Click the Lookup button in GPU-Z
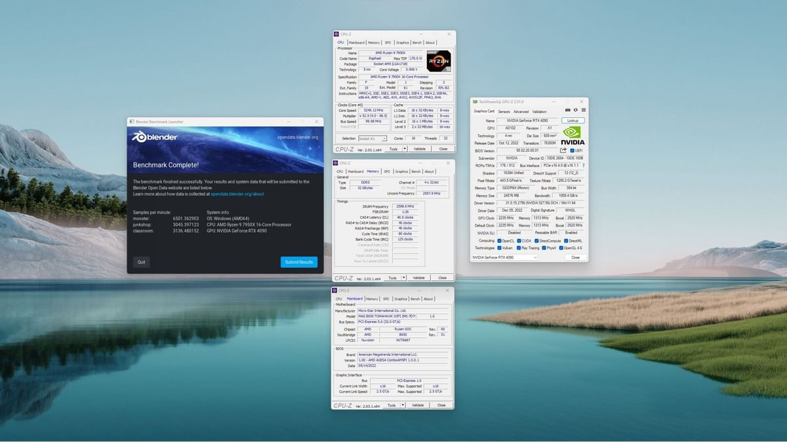The height and width of the screenshot is (442, 787). (573, 120)
